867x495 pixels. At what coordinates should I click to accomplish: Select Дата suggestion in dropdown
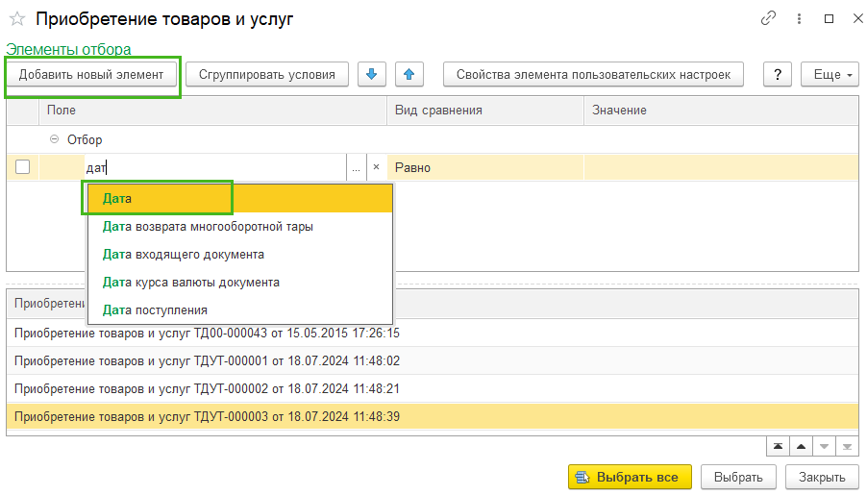click(240, 199)
